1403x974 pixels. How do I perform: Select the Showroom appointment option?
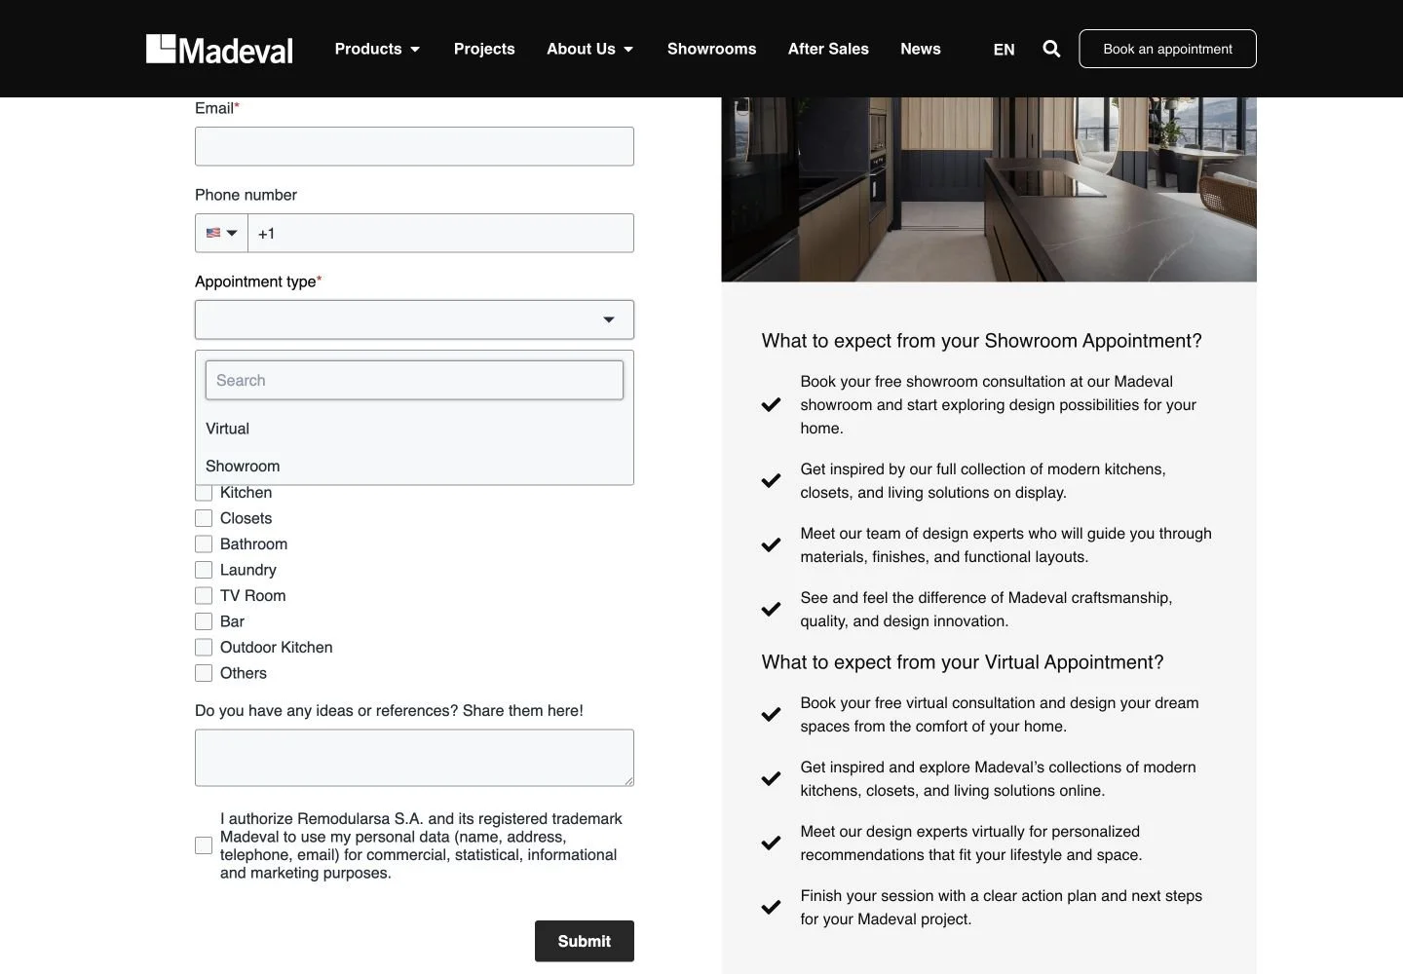click(x=414, y=467)
